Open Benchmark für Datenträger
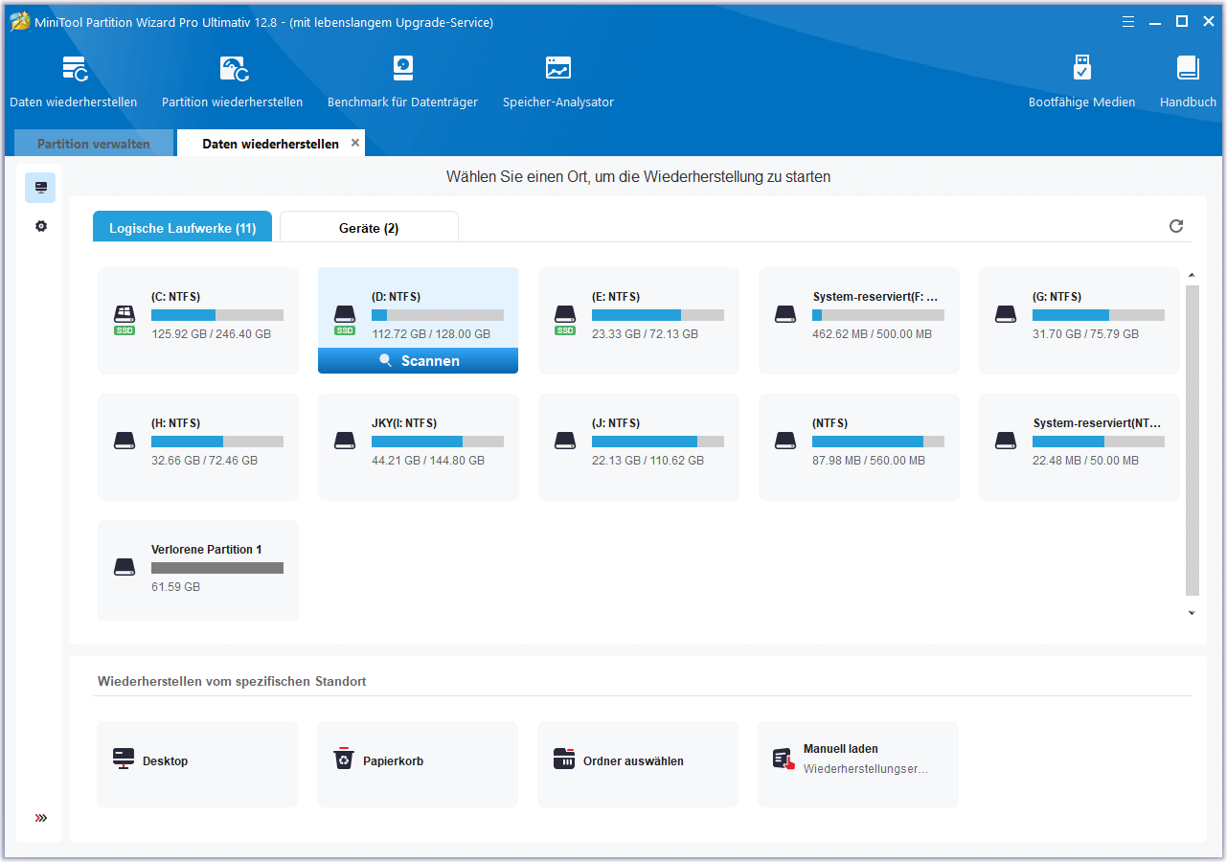This screenshot has width=1227, height=862. pos(403,69)
